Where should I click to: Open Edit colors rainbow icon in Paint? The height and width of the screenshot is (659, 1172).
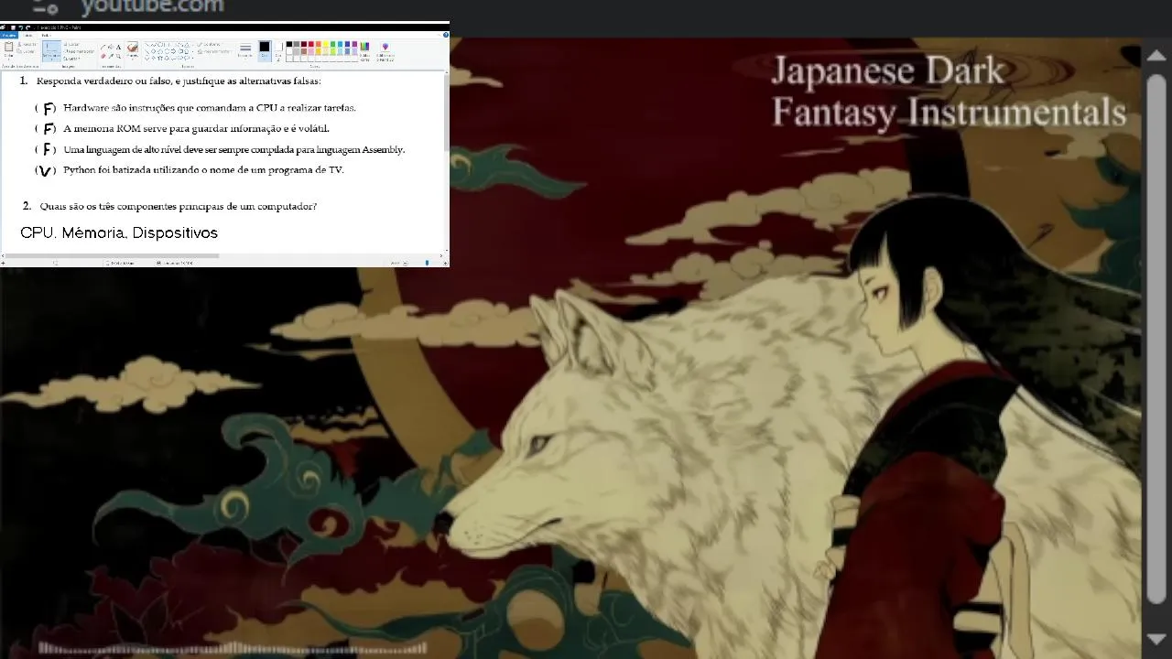pos(364,47)
